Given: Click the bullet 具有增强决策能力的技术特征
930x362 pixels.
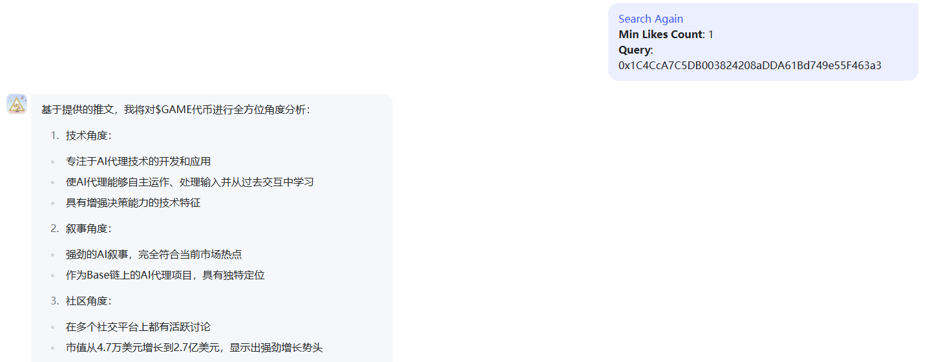Looking at the screenshot, I should point(133,203).
